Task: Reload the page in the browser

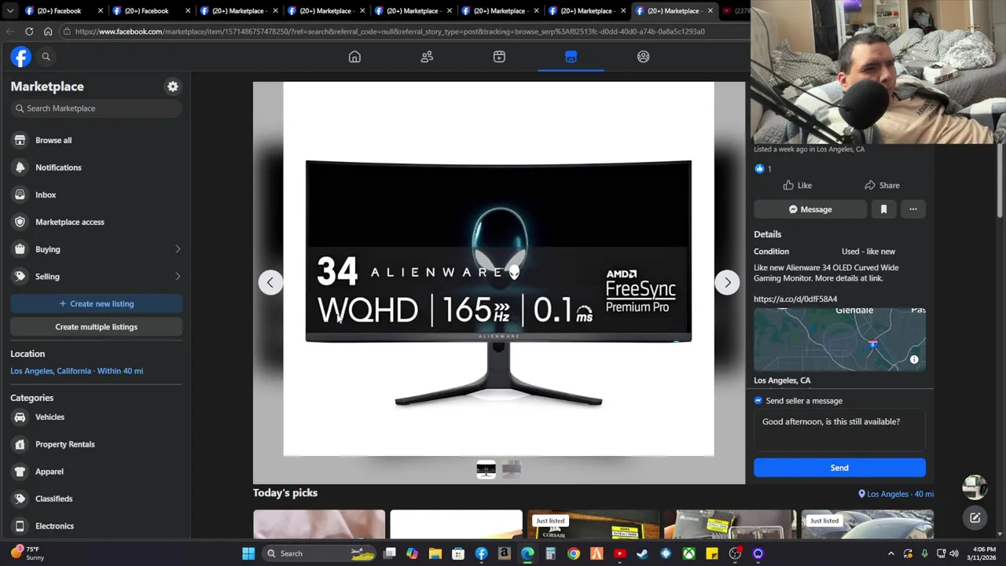Action: [29, 31]
